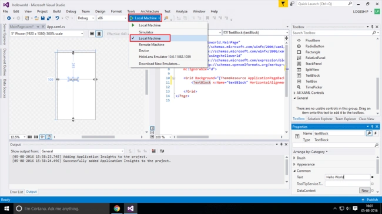This screenshot has height=214, width=382.
Task: Switch to the Error List tab
Action: (x=16, y=192)
